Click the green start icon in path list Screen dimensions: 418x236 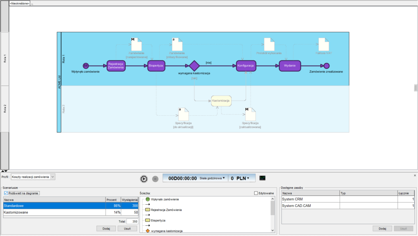coord(148,199)
